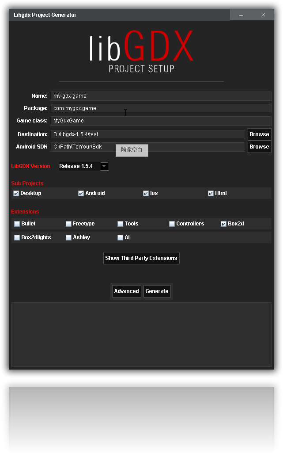Browse for the Android SDK folder
Image resolution: width=283 pixels, height=454 pixels.
click(x=259, y=147)
